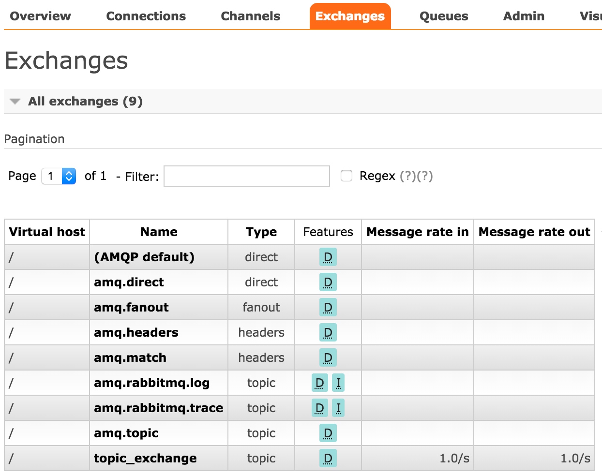The image size is (602, 475).
Task: Click the D feature badge for amq.topic
Action: point(328,433)
